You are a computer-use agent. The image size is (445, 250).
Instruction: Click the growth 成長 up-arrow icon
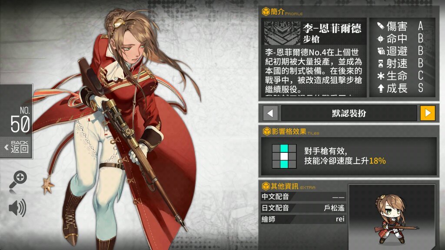(x=381, y=89)
